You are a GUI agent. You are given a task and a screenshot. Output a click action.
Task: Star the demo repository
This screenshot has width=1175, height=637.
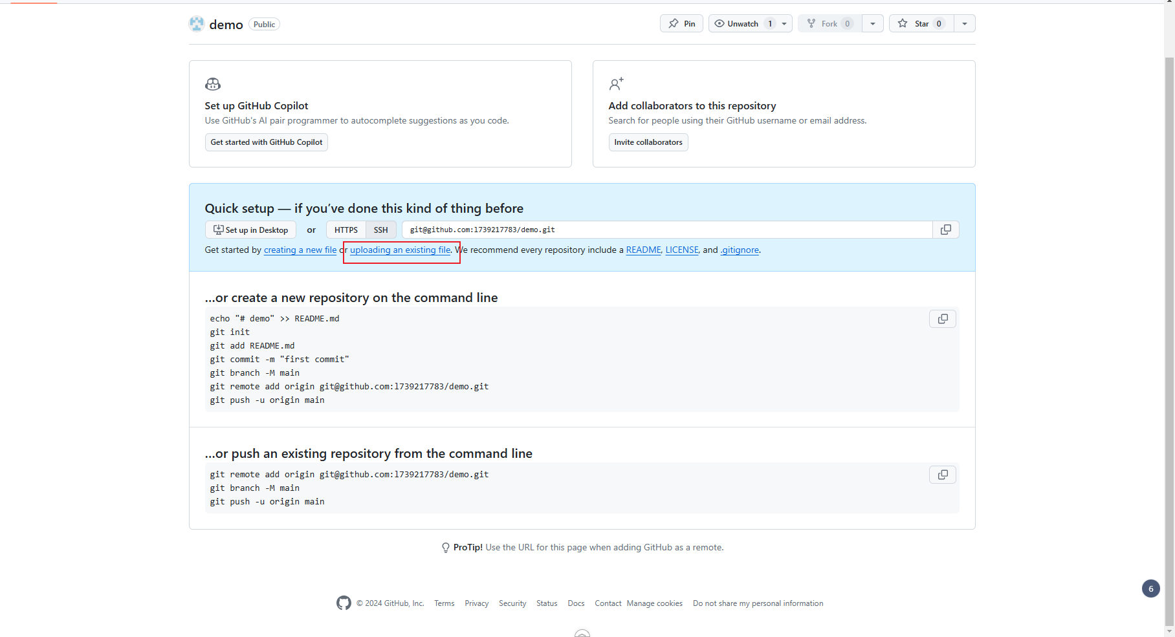[x=921, y=24]
